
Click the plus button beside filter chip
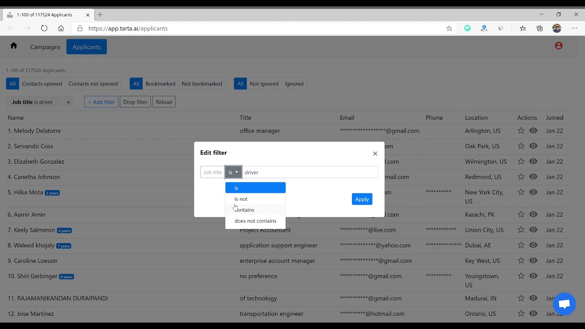[x=68, y=102]
